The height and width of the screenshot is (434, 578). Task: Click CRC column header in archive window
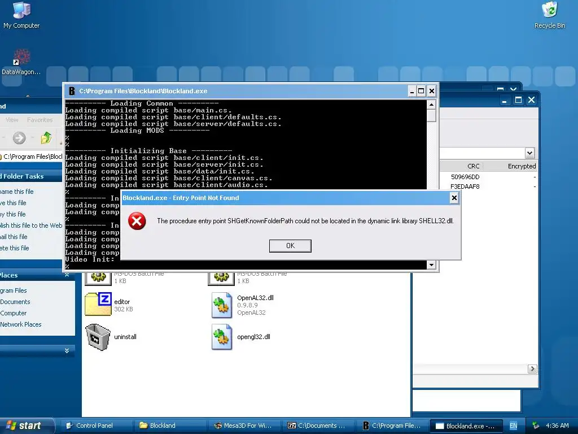click(x=474, y=166)
